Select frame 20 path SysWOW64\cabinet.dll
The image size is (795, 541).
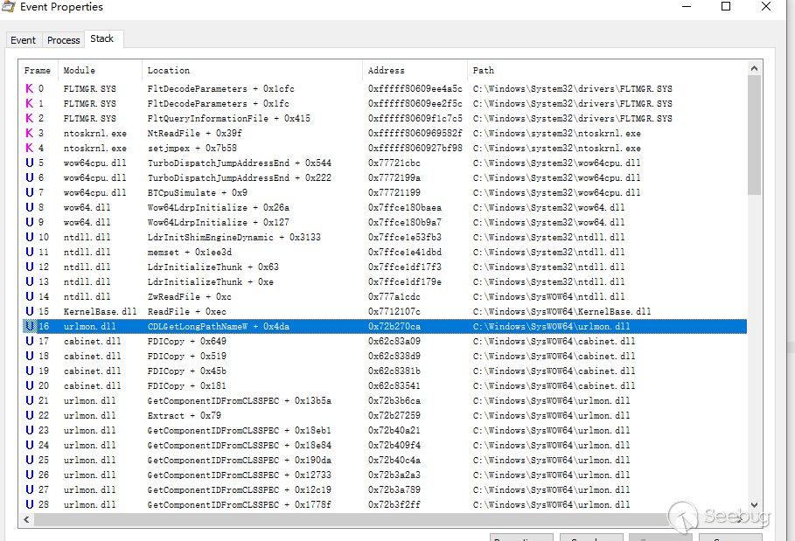coord(554,385)
